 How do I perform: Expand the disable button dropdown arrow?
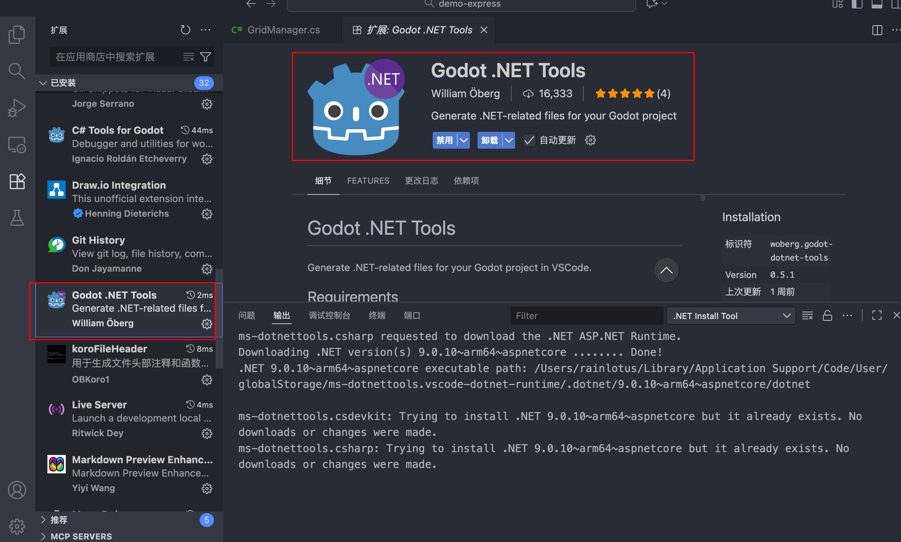tap(464, 140)
